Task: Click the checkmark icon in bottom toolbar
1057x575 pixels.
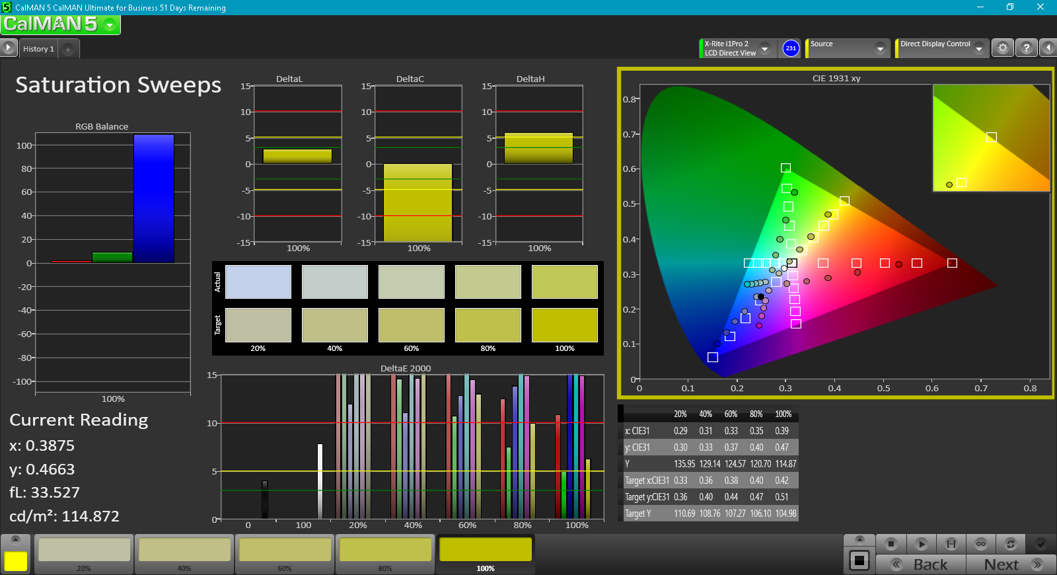Action: pos(1040,544)
